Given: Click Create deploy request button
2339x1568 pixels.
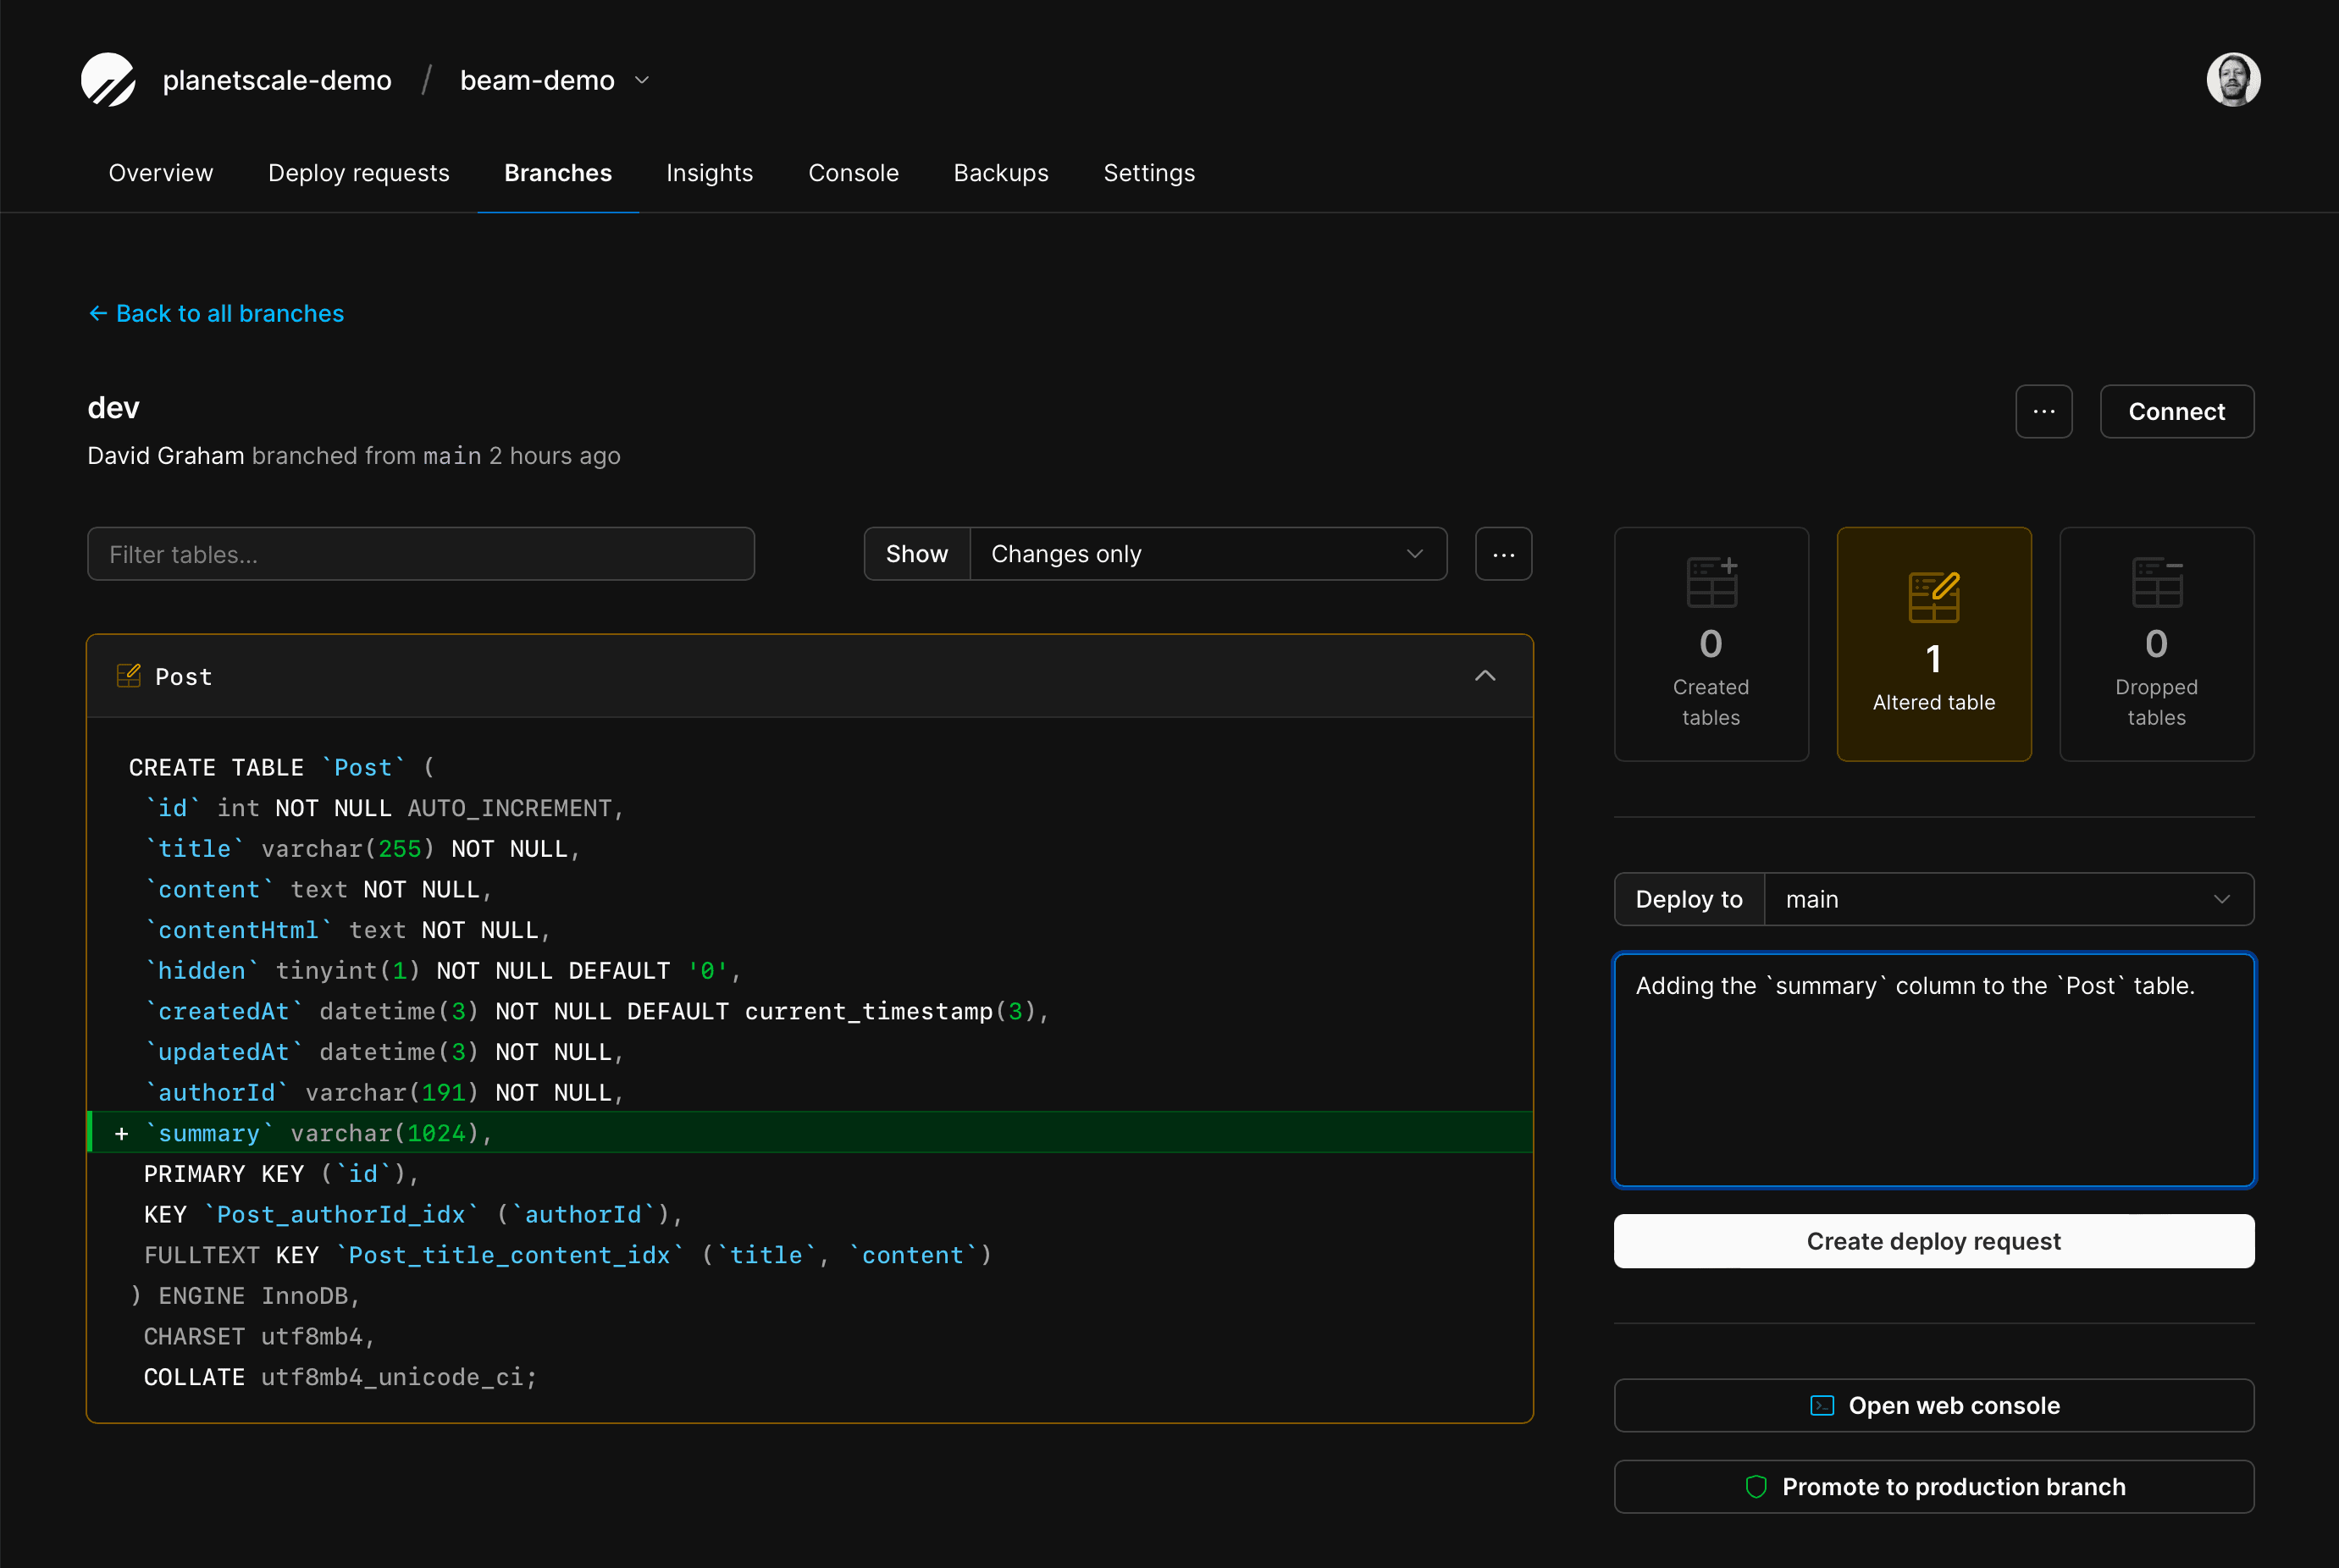Looking at the screenshot, I should (x=1934, y=1241).
